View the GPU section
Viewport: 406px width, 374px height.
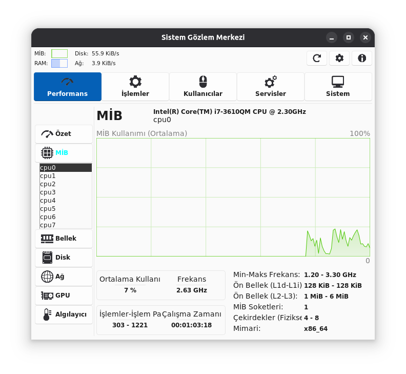[64, 296]
